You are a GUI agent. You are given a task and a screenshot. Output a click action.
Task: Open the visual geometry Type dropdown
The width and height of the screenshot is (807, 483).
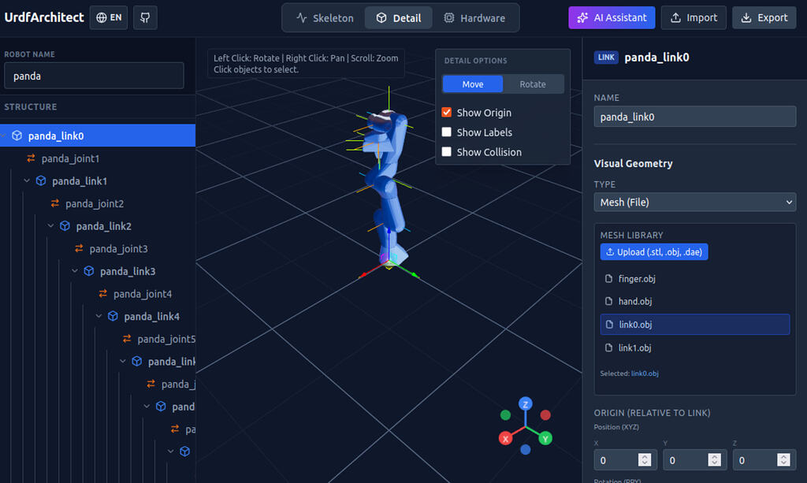694,202
